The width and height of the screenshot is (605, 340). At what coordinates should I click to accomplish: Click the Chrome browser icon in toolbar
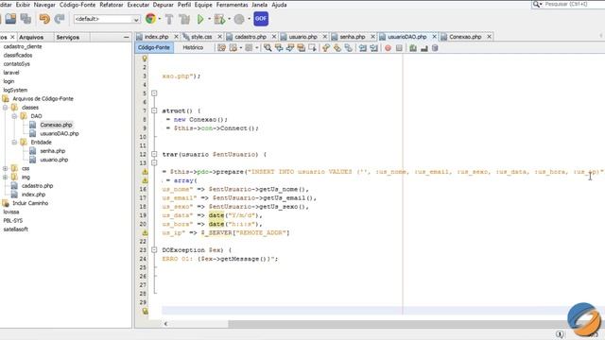pyautogui.click(x=150, y=19)
